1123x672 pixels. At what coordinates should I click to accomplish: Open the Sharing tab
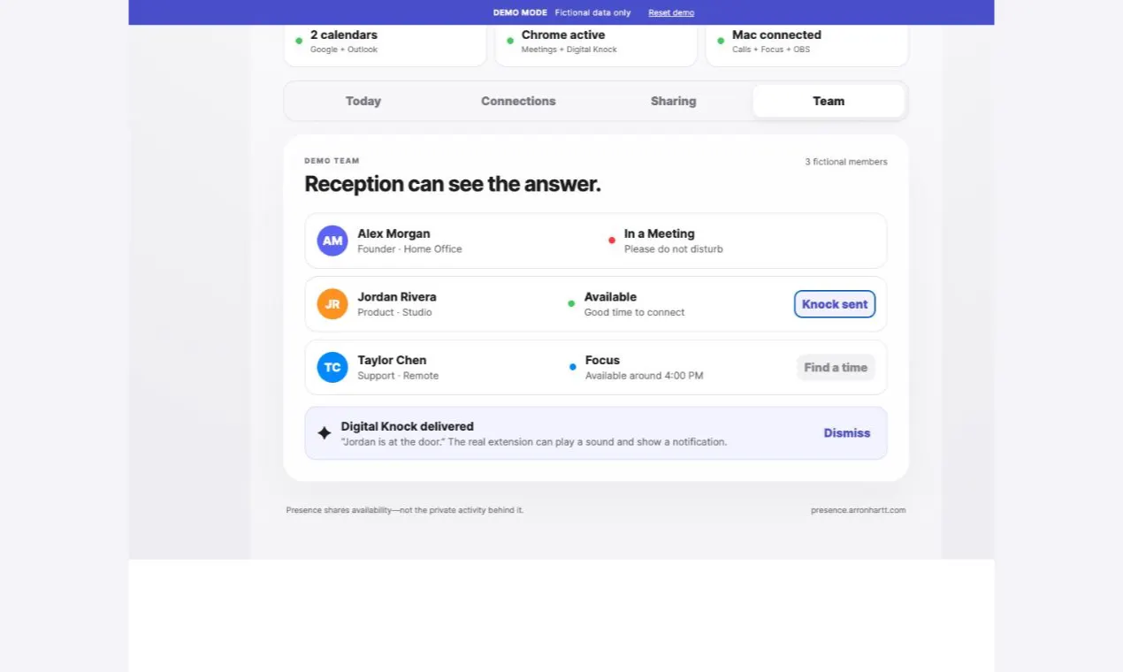(674, 101)
